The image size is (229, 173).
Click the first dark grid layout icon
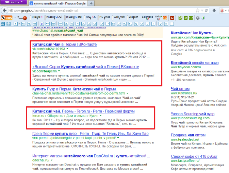(x=3, y=24)
